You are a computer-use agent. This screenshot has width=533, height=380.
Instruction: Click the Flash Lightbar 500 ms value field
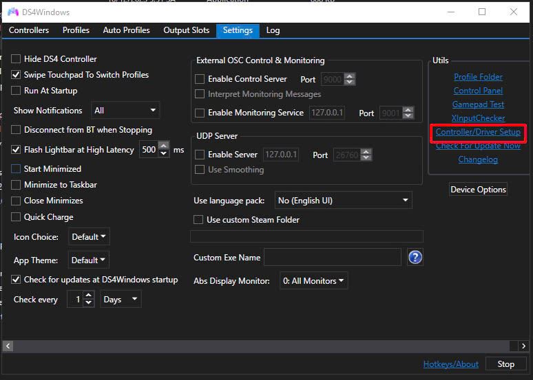coord(149,150)
